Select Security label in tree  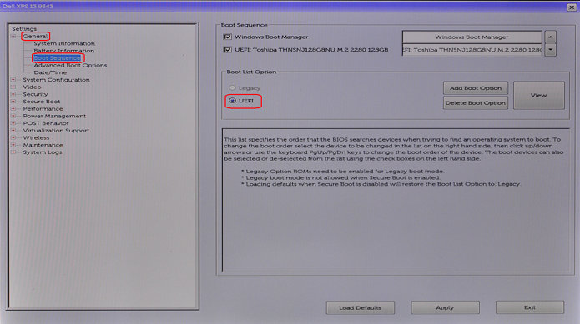[35, 94]
